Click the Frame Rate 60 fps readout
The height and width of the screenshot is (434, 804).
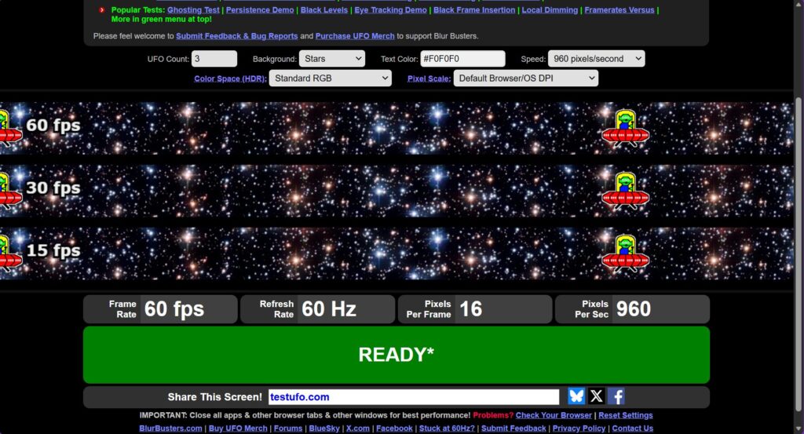pos(160,309)
